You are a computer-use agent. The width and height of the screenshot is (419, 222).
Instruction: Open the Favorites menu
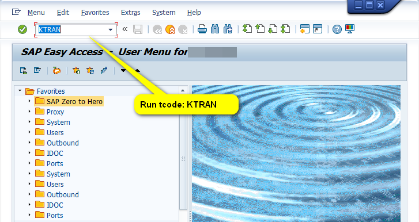[95, 13]
